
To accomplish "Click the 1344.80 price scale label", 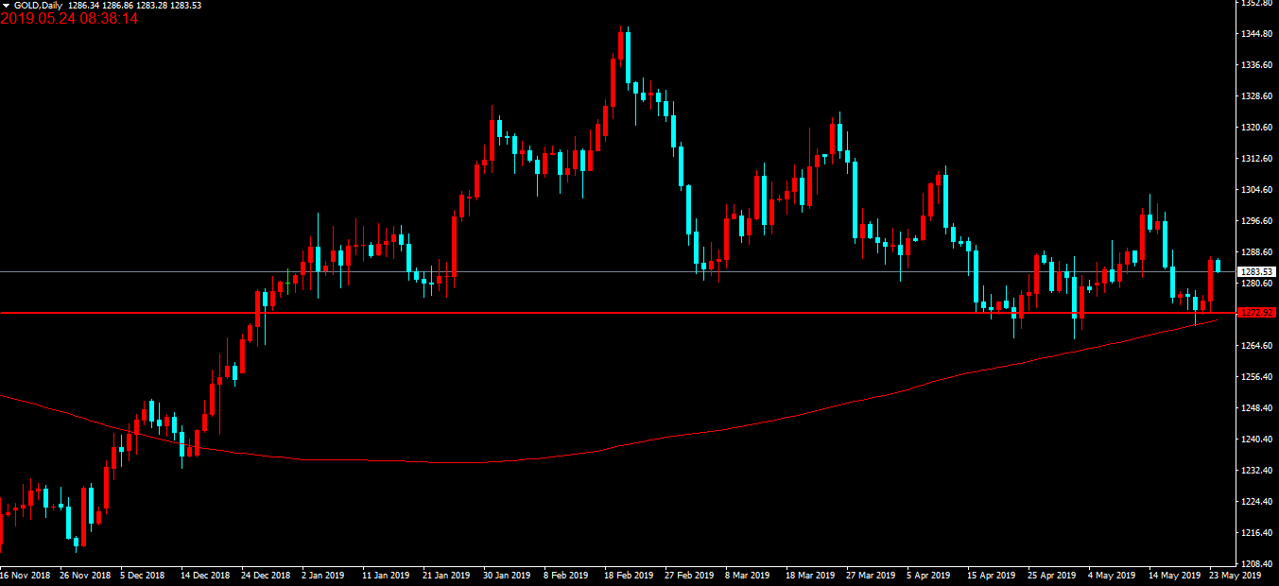I will point(1258,34).
